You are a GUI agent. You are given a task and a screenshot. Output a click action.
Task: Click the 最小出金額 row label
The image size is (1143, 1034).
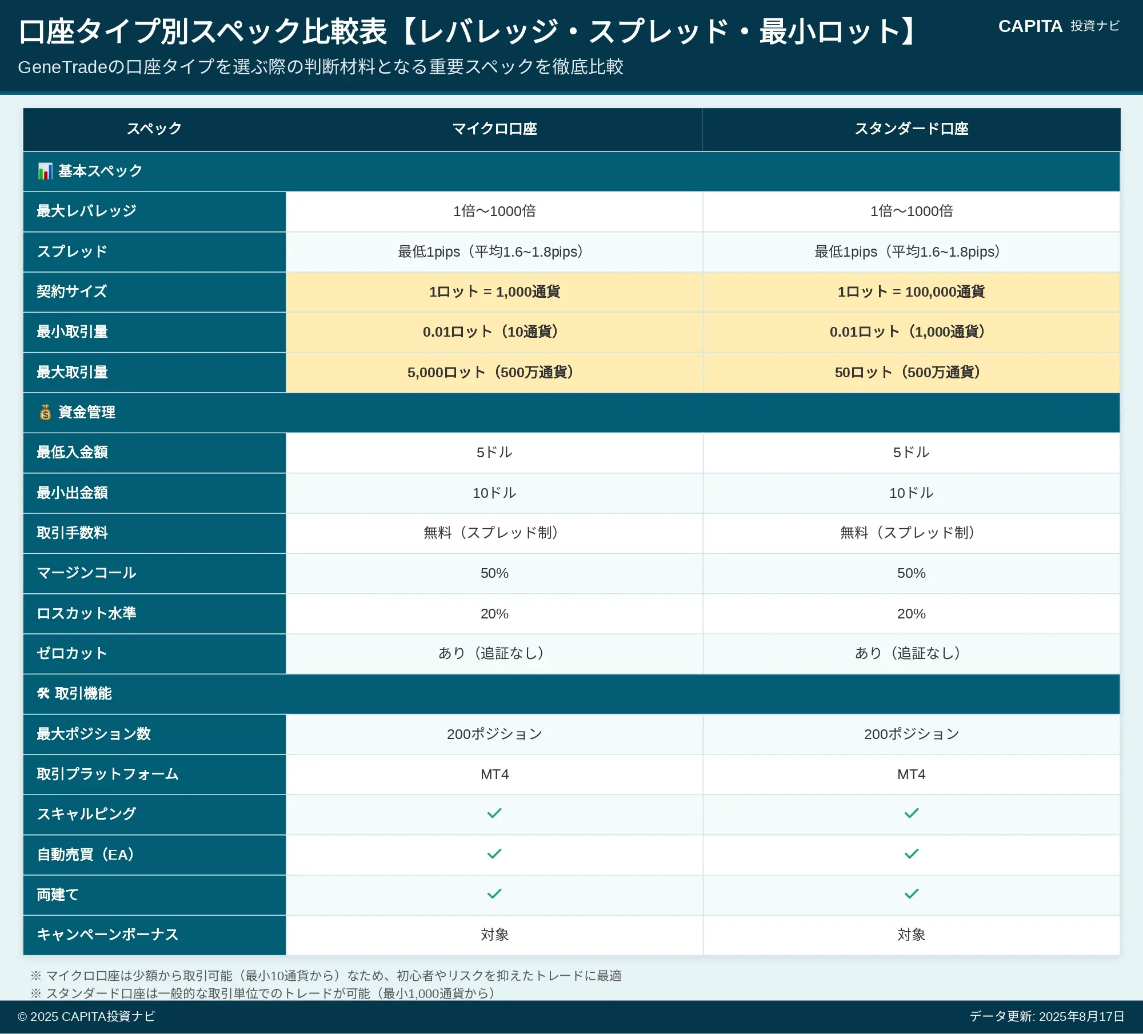[154, 493]
